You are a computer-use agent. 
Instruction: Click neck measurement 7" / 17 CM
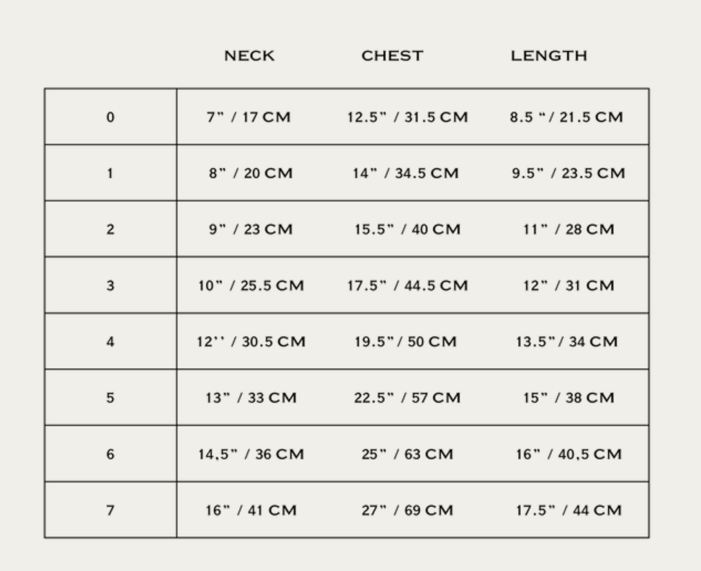click(249, 117)
